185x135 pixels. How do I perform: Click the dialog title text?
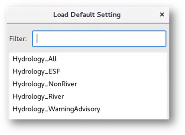point(87,15)
